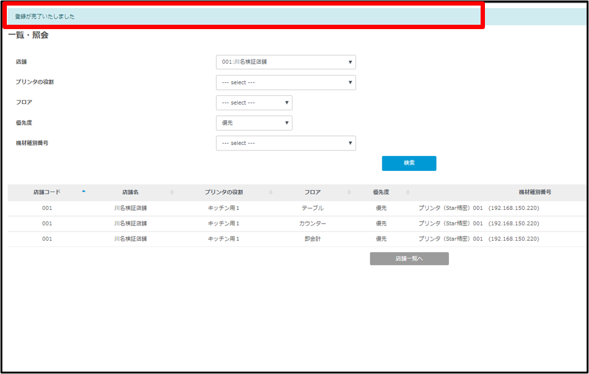Click 優先 in the カウンター row

(x=381, y=224)
